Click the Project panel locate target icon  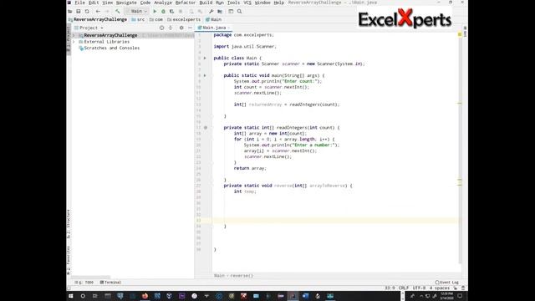click(x=161, y=28)
